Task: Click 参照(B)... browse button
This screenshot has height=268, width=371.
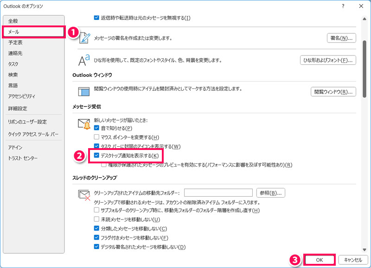Action: pyautogui.click(x=271, y=193)
